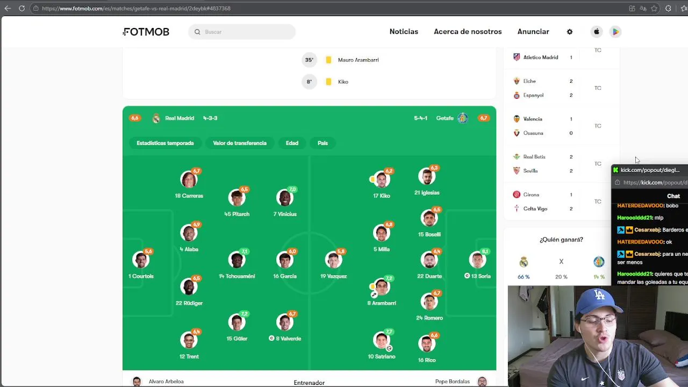This screenshot has height=387, width=688.
Task: Open player 17 Kiko photo
Action: 382,180
